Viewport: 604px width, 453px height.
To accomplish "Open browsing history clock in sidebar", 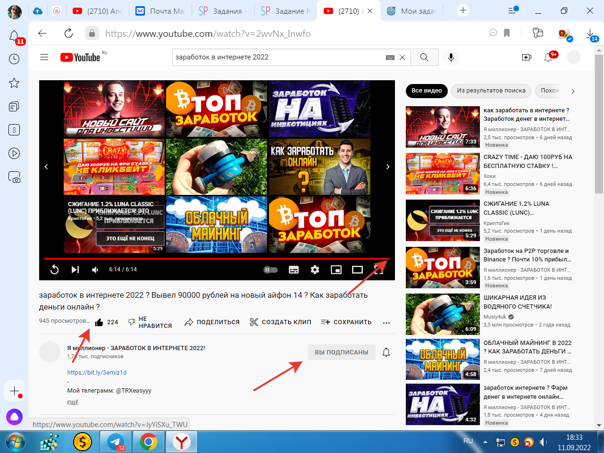I will [x=14, y=59].
